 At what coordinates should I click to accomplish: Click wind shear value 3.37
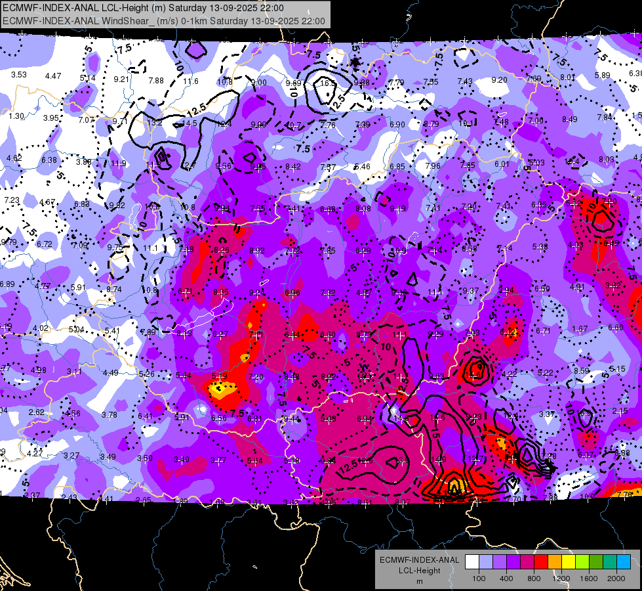point(547,414)
